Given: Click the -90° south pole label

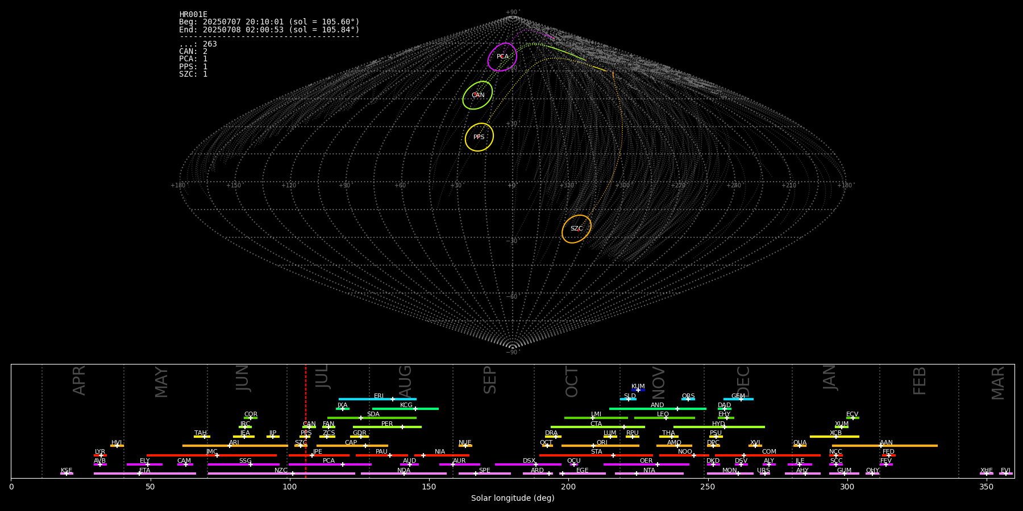Looking at the screenshot, I should tap(513, 353).
